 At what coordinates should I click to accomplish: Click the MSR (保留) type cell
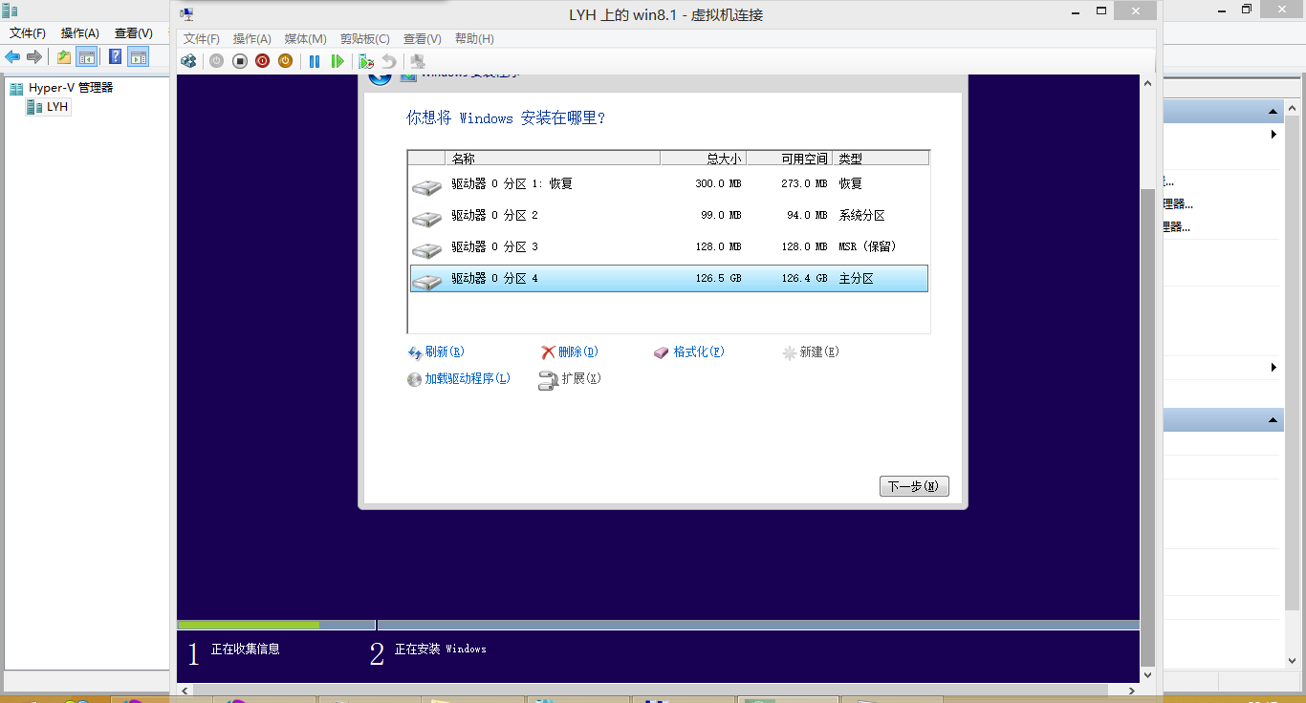[868, 247]
